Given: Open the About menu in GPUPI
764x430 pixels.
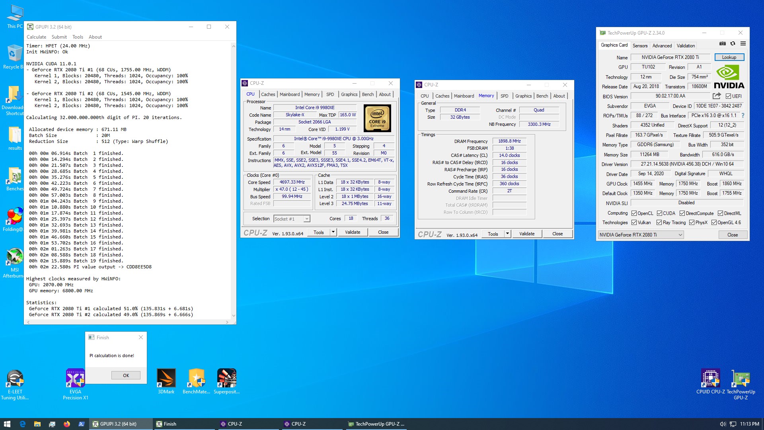Looking at the screenshot, I should pyautogui.click(x=95, y=37).
